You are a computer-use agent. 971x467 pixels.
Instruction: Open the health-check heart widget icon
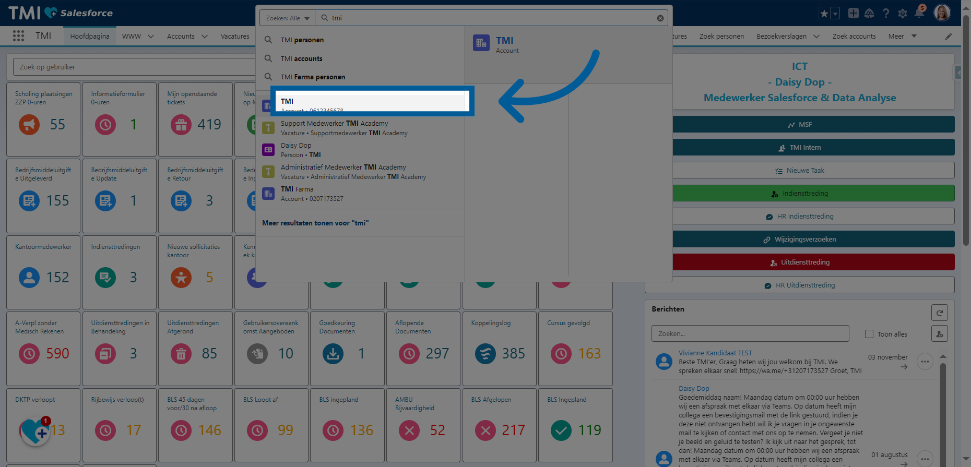[x=35, y=431]
